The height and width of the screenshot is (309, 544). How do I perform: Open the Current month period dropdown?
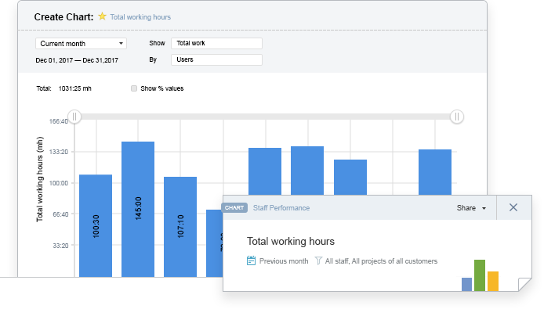pyautogui.click(x=81, y=44)
